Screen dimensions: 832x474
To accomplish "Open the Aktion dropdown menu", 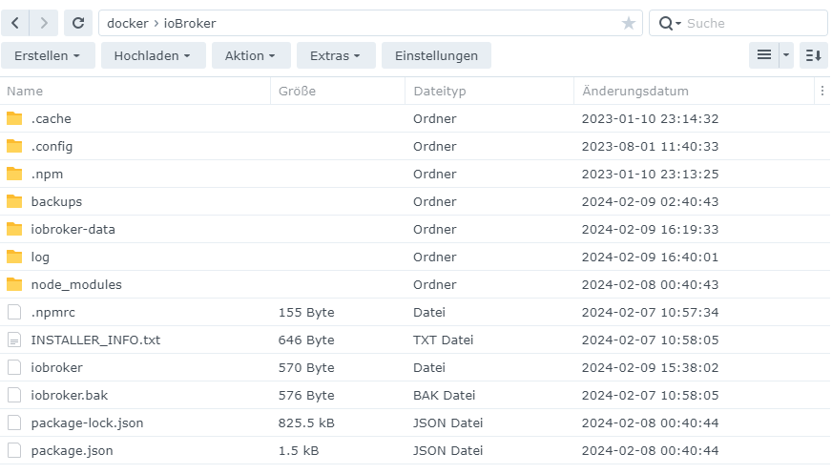I will pyautogui.click(x=251, y=55).
